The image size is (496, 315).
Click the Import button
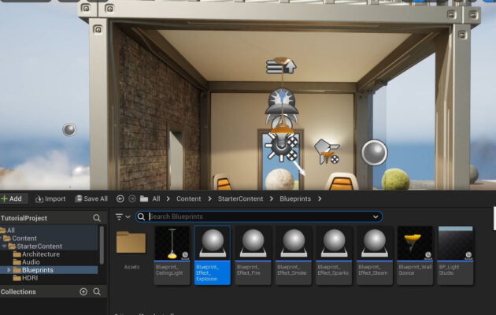click(50, 199)
